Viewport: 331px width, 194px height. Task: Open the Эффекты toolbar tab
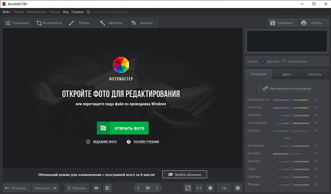point(112,23)
